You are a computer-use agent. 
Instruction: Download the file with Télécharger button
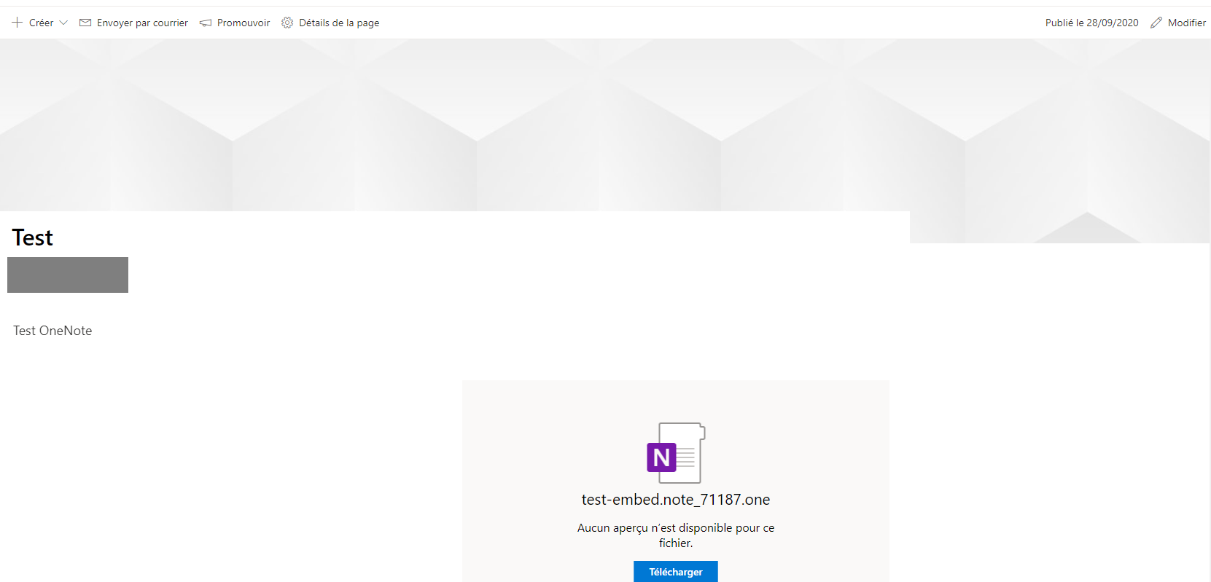676,572
